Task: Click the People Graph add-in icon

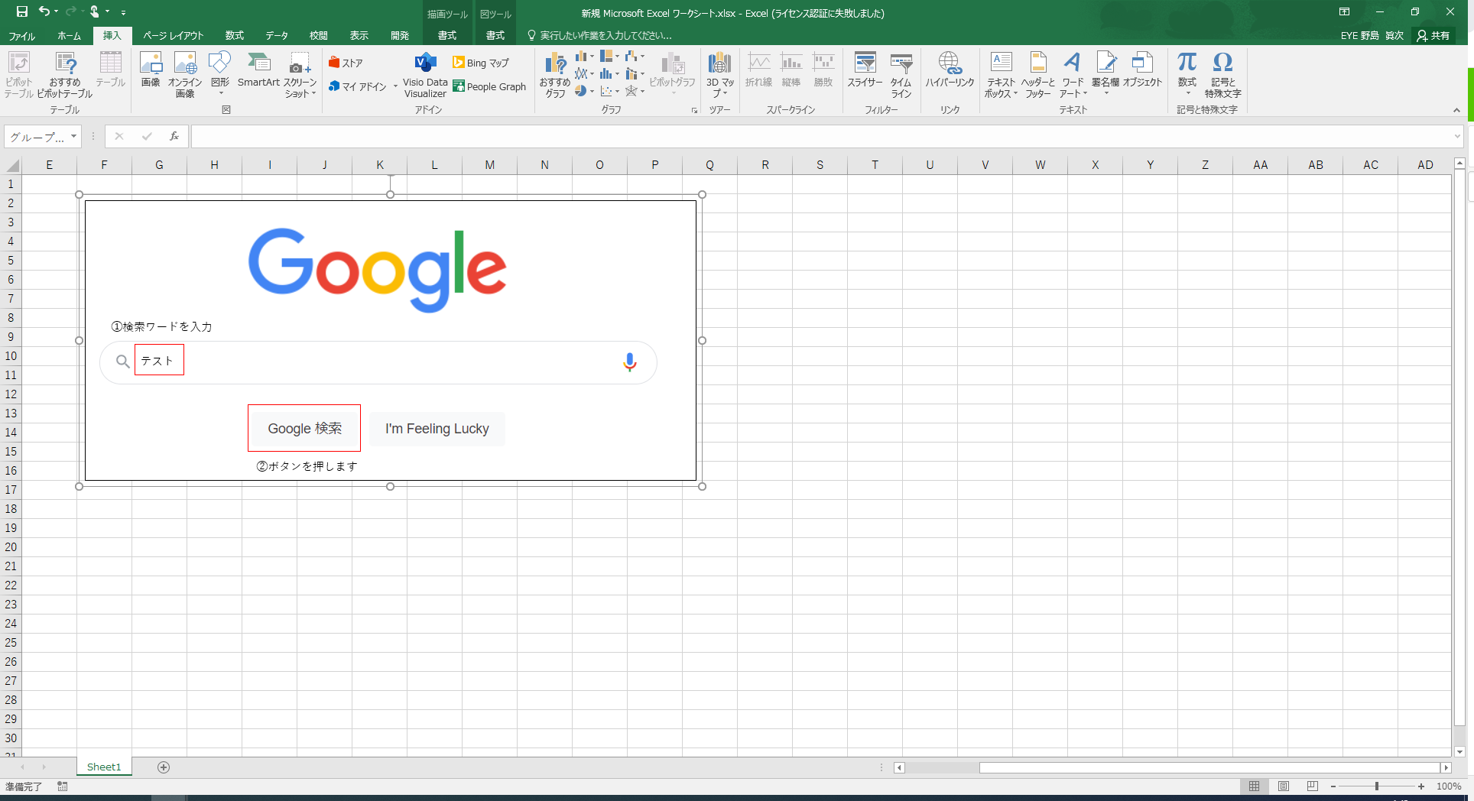Action: click(489, 86)
